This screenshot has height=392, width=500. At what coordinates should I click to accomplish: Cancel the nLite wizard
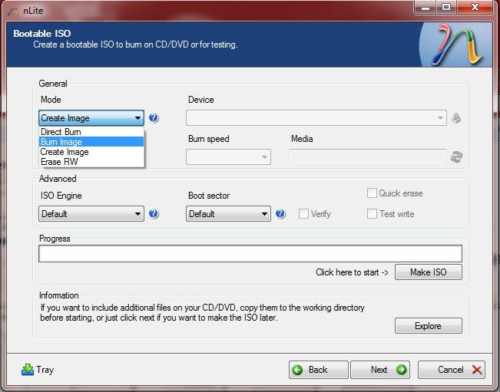452,370
